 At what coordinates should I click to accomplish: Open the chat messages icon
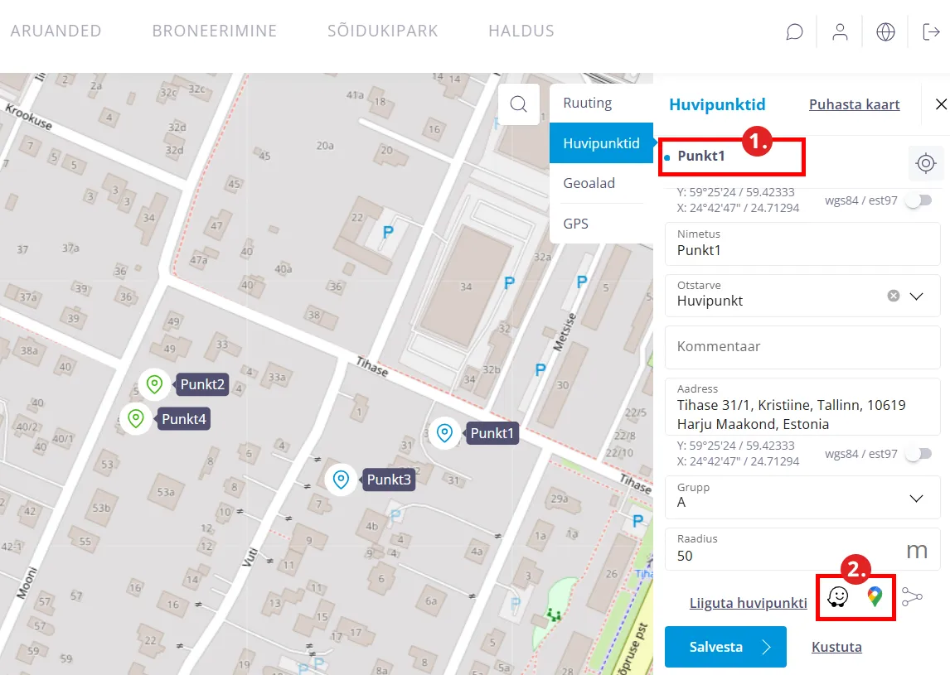tap(794, 32)
